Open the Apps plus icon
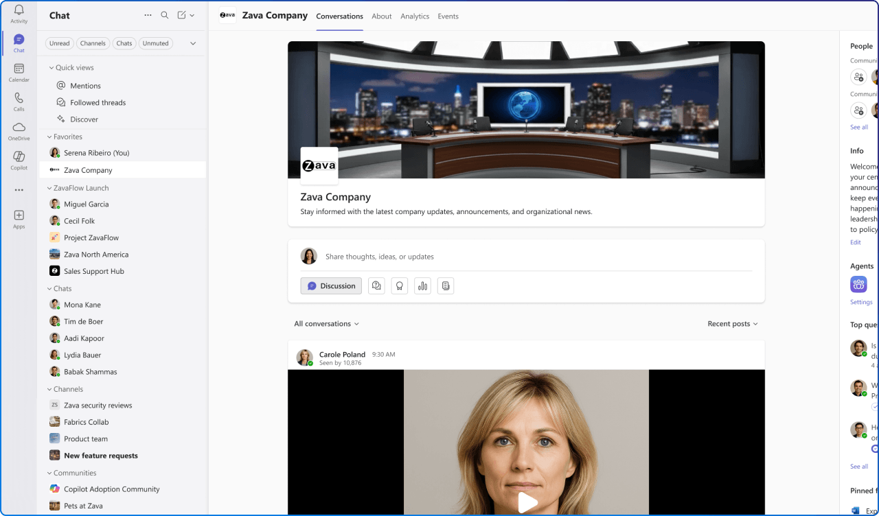 19,219
